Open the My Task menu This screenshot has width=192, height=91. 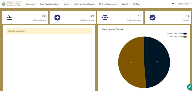[137, 4]
